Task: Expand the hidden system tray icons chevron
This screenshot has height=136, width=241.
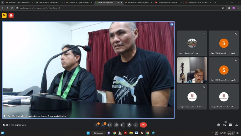Action: click(212, 133)
